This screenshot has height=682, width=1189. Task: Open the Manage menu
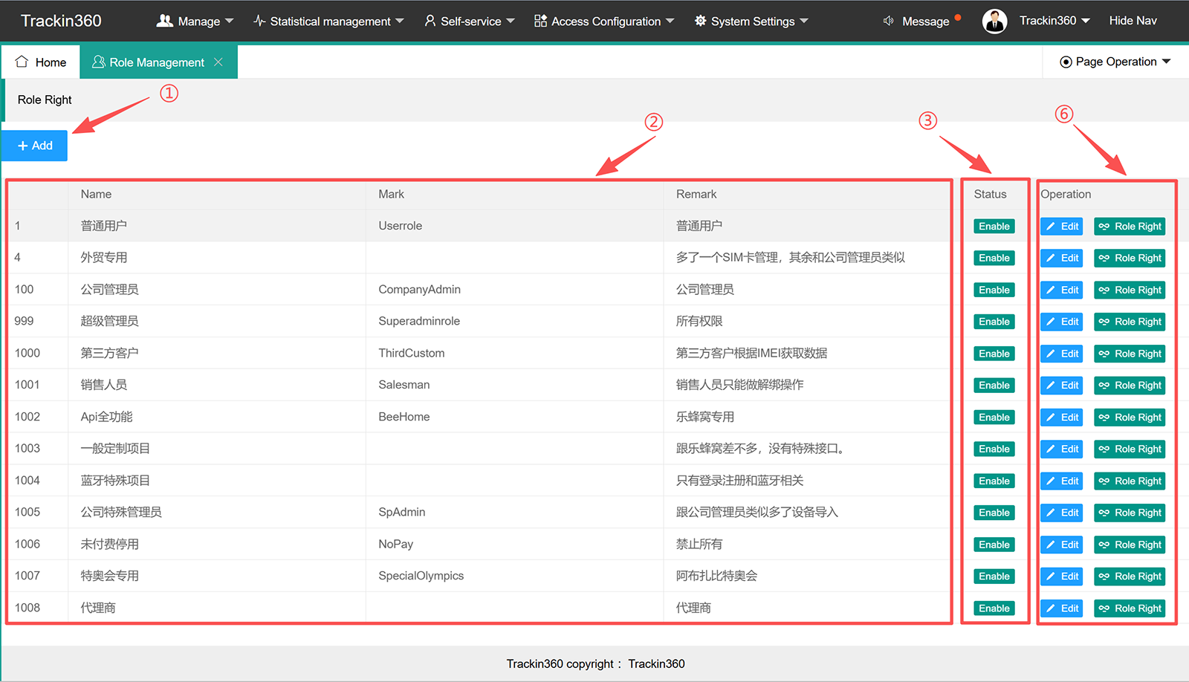(x=195, y=21)
